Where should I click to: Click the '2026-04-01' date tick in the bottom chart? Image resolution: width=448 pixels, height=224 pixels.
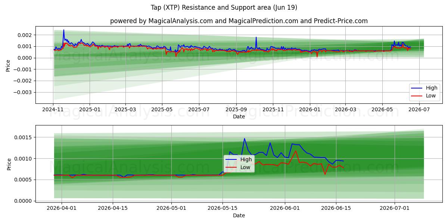[x=62, y=209]
